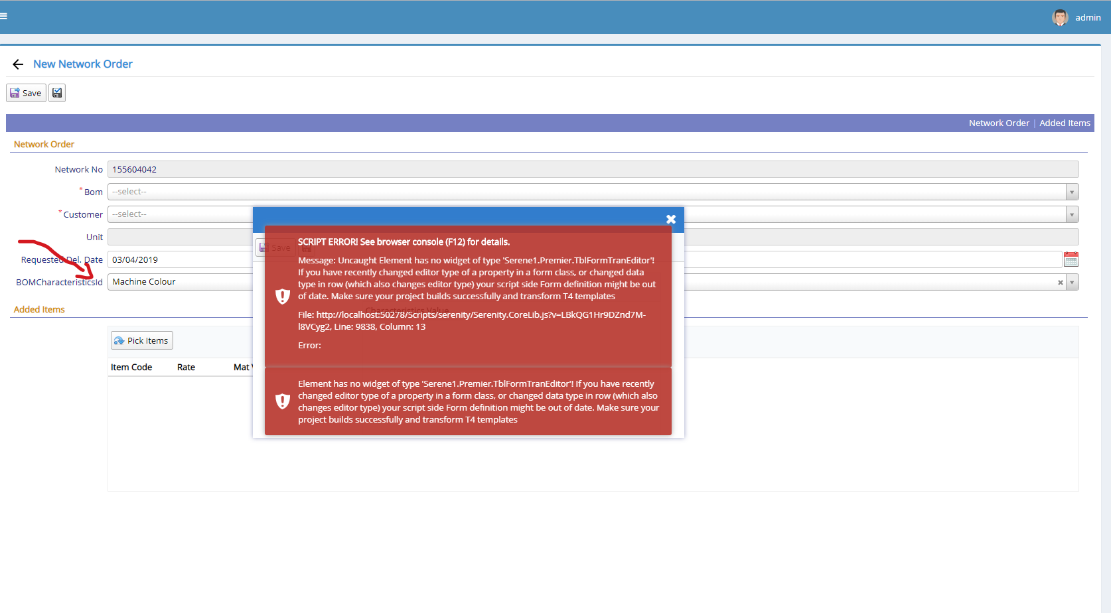Click the admin profile avatar
This screenshot has width=1111, height=613.
(1060, 17)
